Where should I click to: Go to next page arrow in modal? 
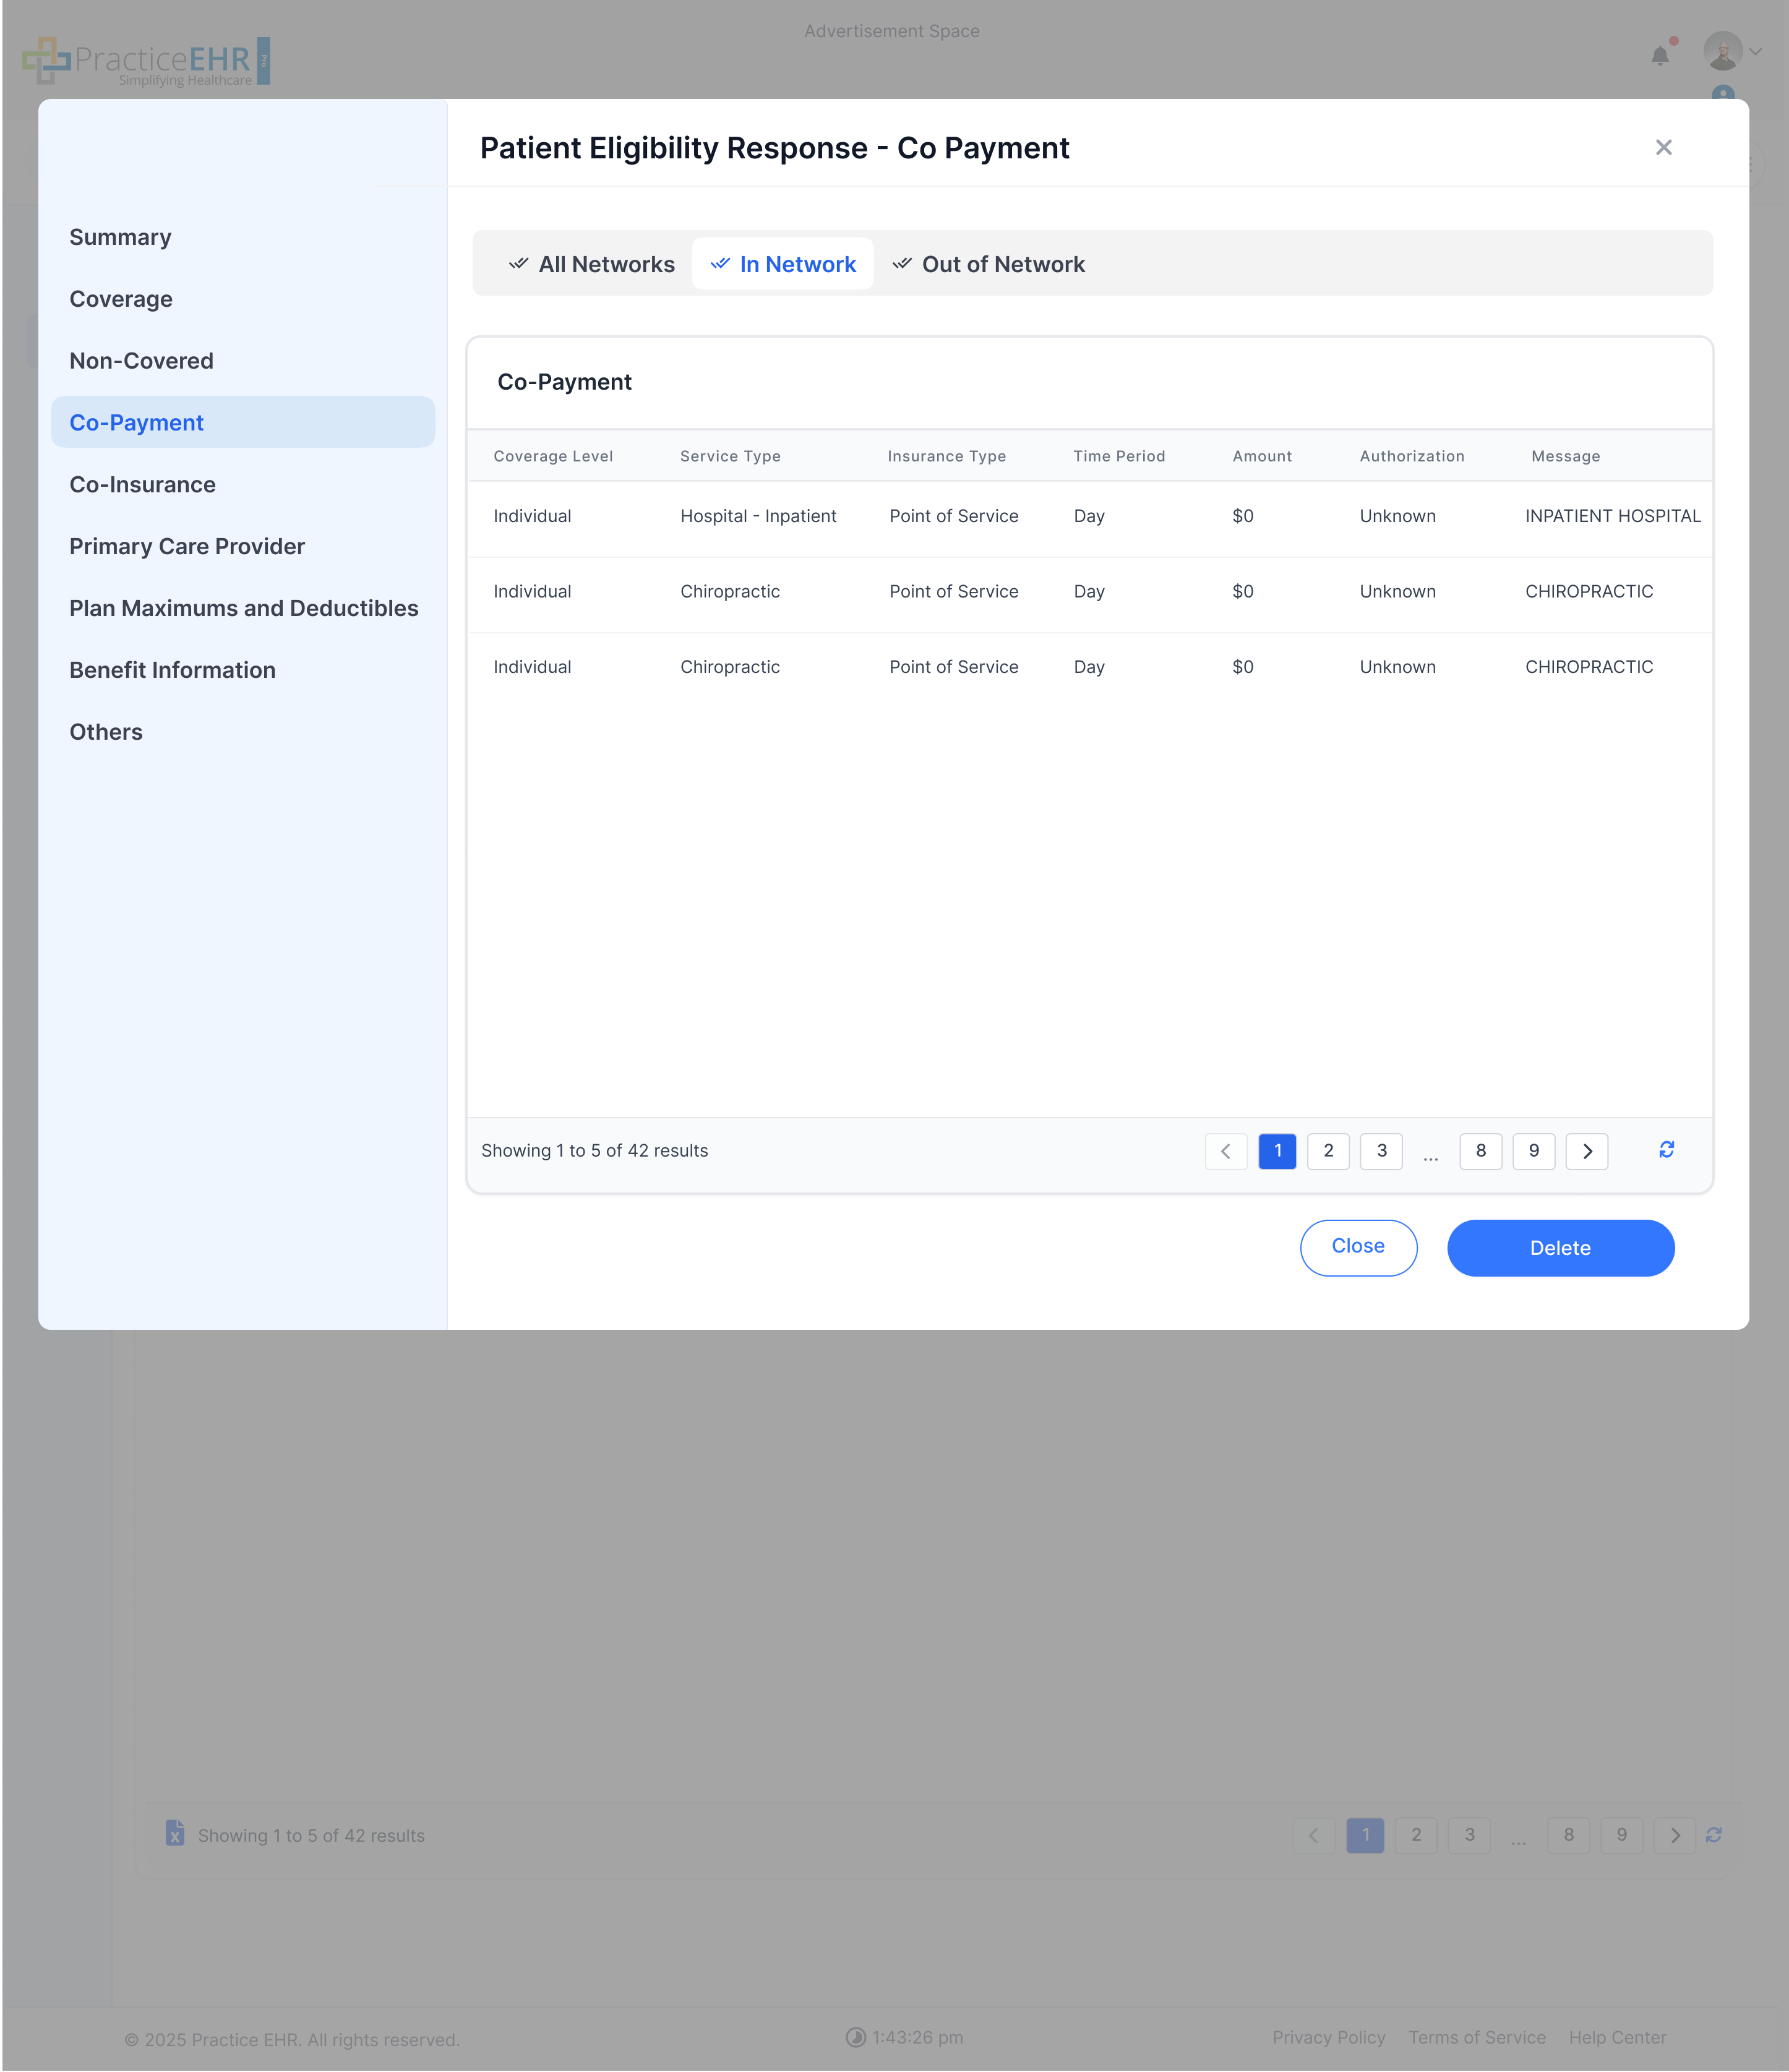tap(1586, 1151)
